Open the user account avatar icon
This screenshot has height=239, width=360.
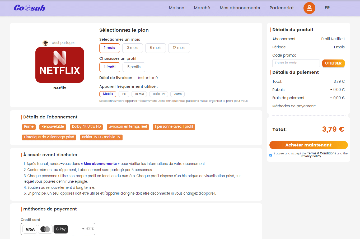click(x=309, y=8)
